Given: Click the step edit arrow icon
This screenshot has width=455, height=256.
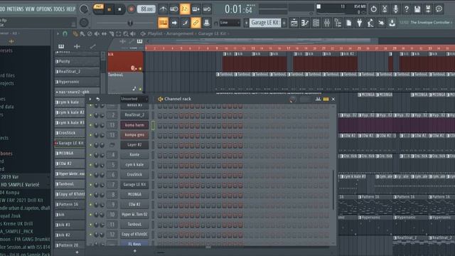Looking at the screenshot, I should (x=174, y=23).
